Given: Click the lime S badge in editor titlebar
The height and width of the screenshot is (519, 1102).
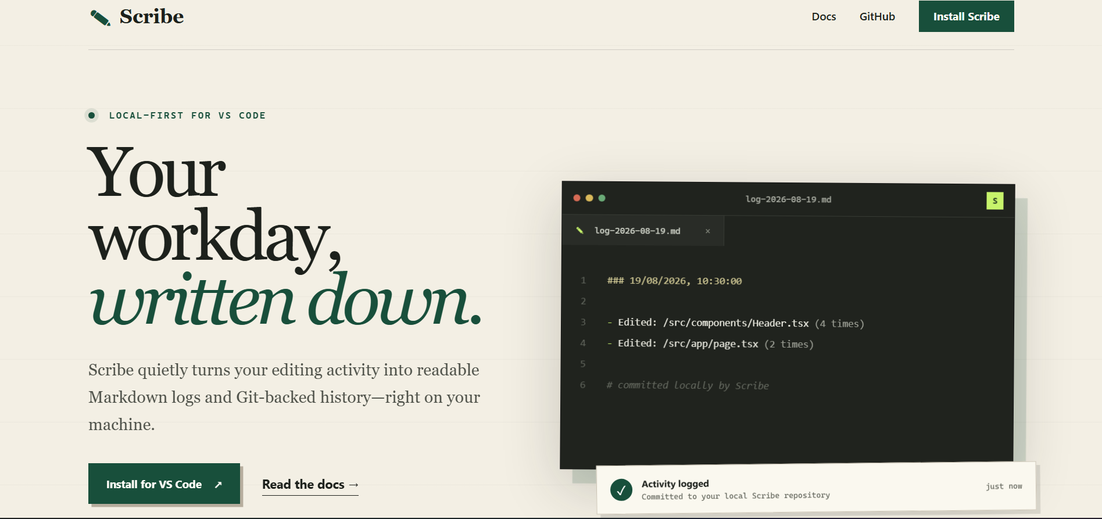Looking at the screenshot, I should coord(994,201).
